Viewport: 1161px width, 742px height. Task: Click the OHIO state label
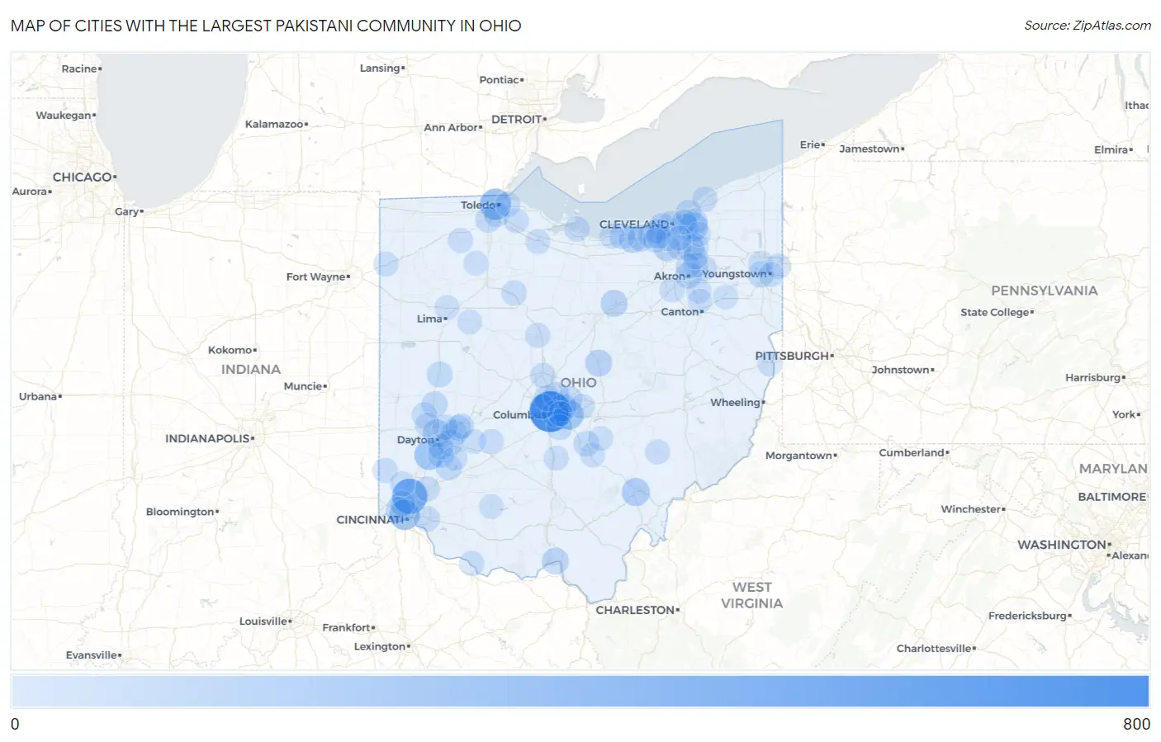click(x=578, y=383)
